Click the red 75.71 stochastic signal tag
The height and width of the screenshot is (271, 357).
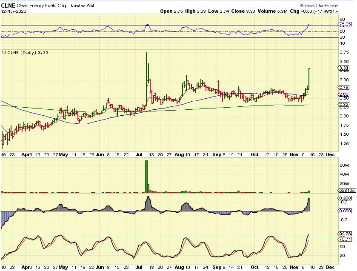click(x=345, y=240)
